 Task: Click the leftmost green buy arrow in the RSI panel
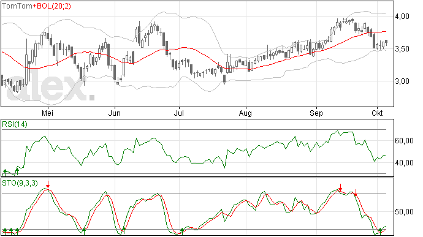[x=5, y=173]
